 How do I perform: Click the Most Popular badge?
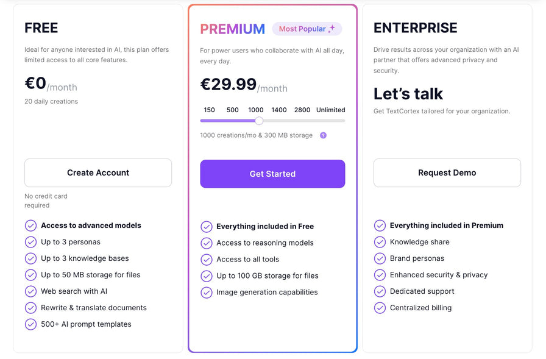[x=307, y=29]
